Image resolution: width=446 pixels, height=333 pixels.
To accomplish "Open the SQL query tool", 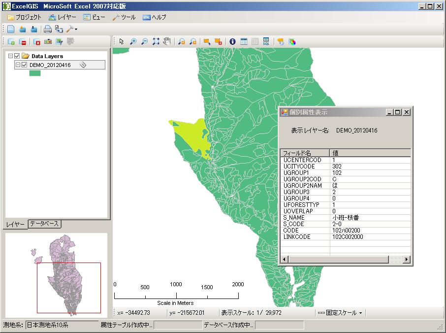I will (x=266, y=42).
